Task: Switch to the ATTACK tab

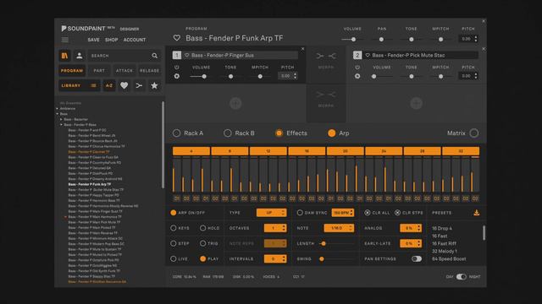Action: point(124,70)
